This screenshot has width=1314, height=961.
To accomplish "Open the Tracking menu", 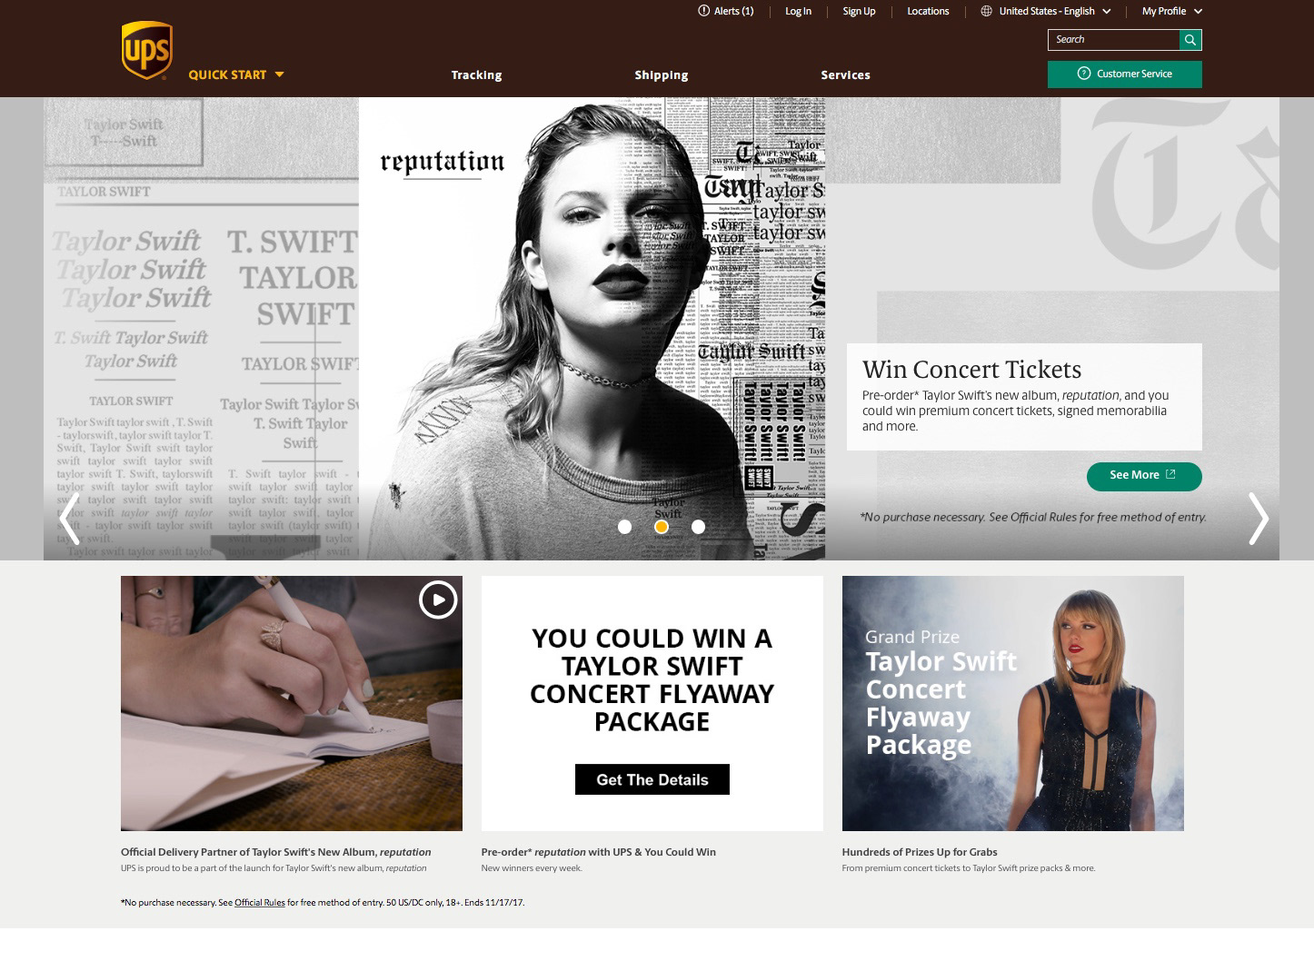I will (476, 75).
